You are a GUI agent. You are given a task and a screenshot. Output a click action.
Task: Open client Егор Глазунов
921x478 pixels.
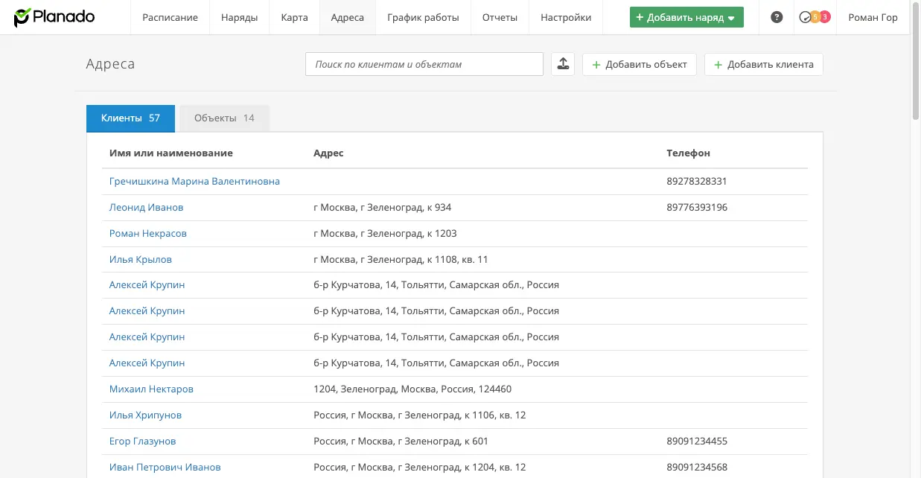pyautogui.click(x=142, y=441)
